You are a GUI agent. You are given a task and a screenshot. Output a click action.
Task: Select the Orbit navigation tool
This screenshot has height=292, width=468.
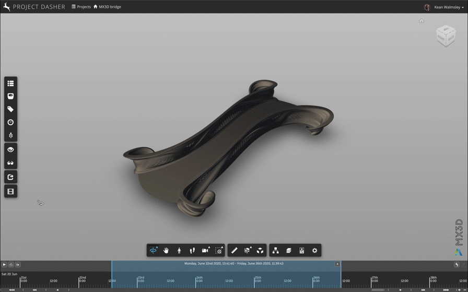point(153,251)
